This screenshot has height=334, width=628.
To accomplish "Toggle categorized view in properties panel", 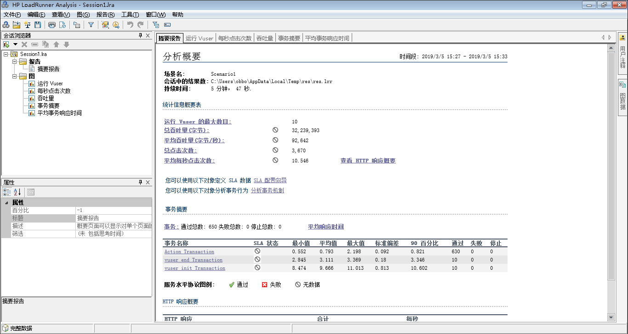I will (7, 192).
